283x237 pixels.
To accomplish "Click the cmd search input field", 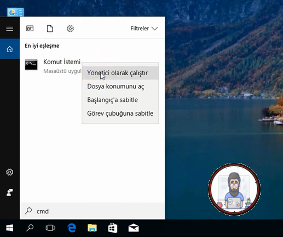I will [93, 211].
